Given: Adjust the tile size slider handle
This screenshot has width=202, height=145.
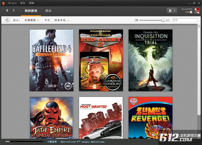Looking at the screenshot, I should coord(163,20).
